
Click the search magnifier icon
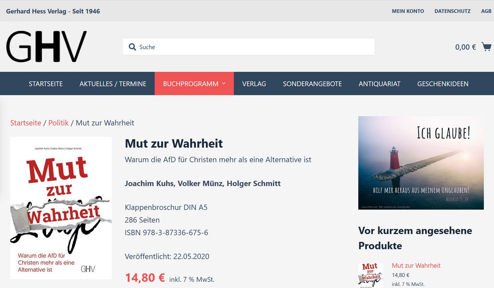[132, 47]
